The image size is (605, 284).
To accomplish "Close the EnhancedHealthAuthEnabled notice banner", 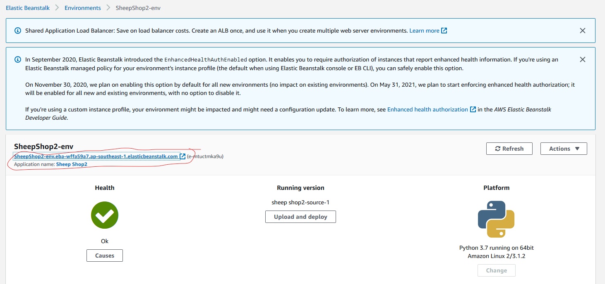I will tap(582, 59).
